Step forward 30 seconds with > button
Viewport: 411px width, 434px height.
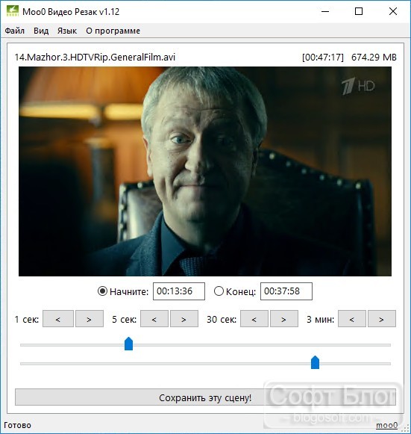point(284,319)
